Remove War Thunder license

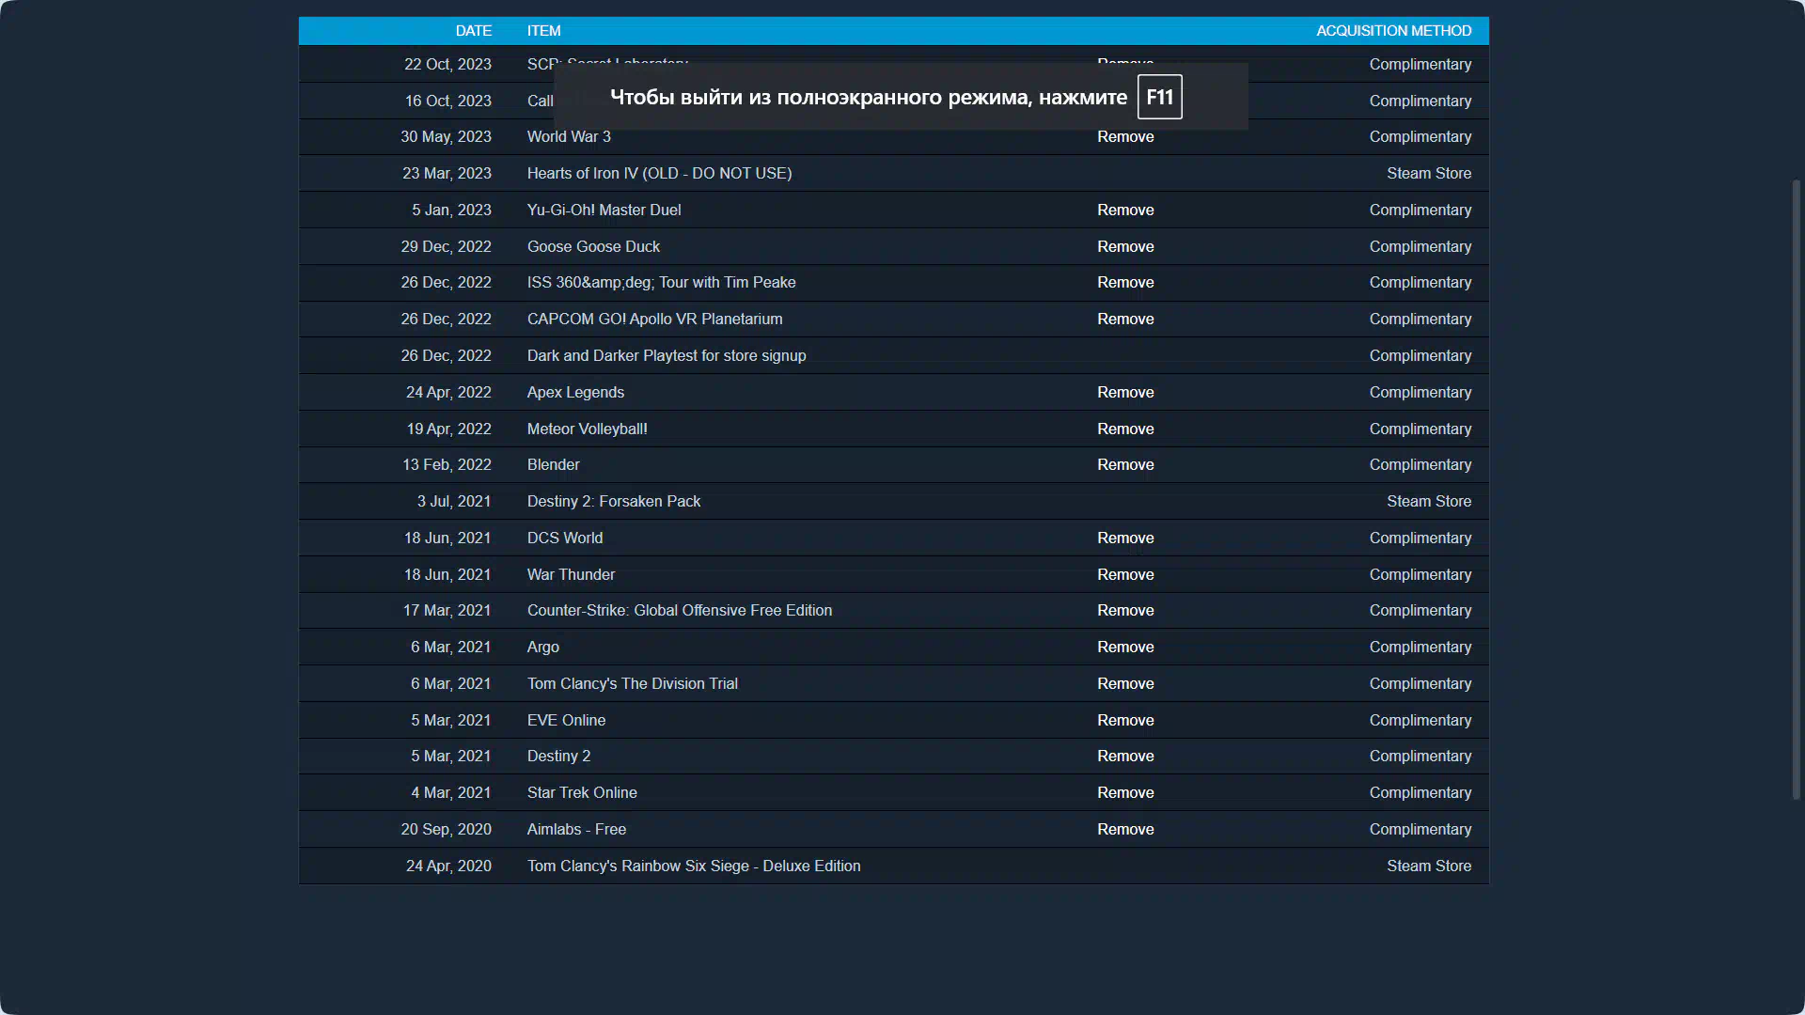(1125, 575)
